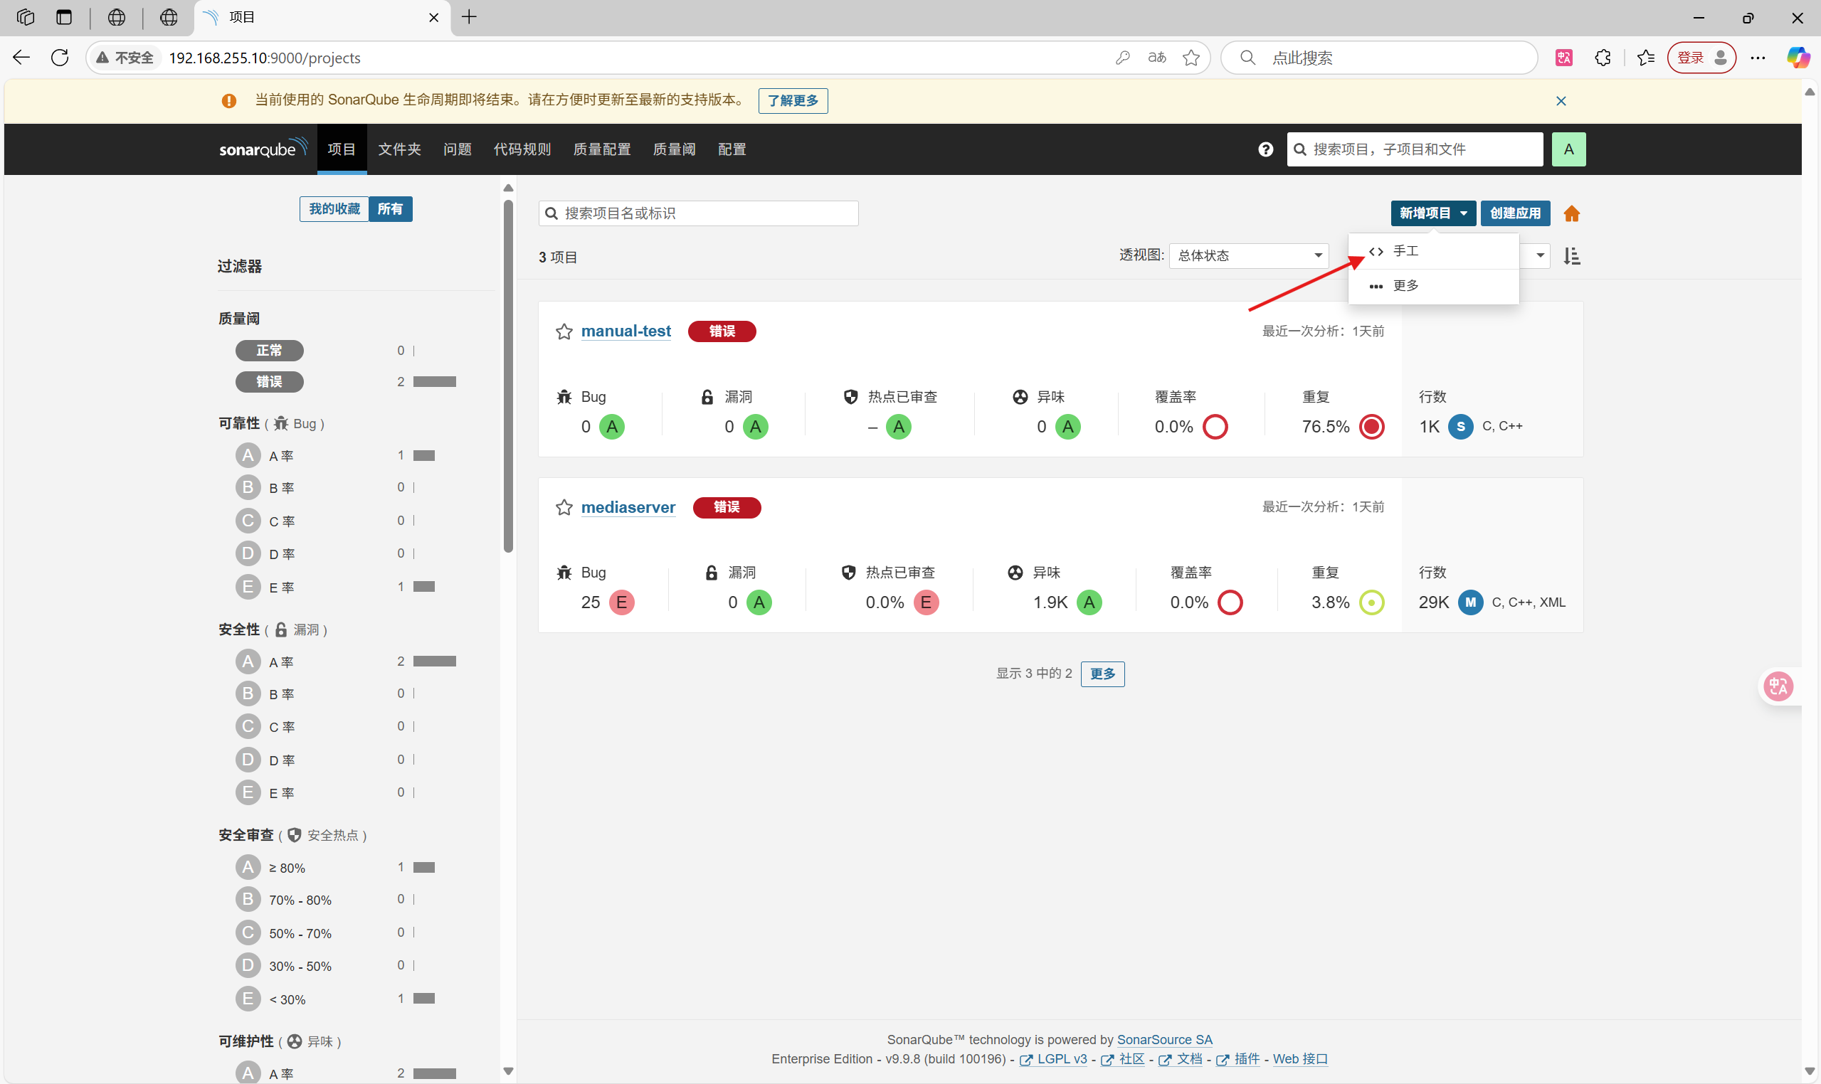The image size is (1821, 1084).
Task: Expand the 新增项目 dropdown button
Action: tap(1432, 213)
